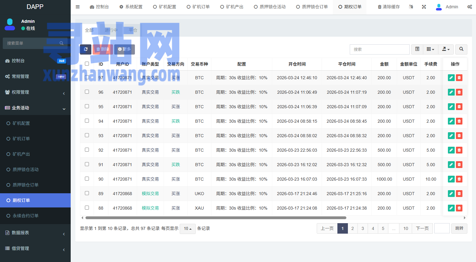Click the 跳转 jump button
The height and width of the screenshot is (262, 476).
[x=459, y=228]
